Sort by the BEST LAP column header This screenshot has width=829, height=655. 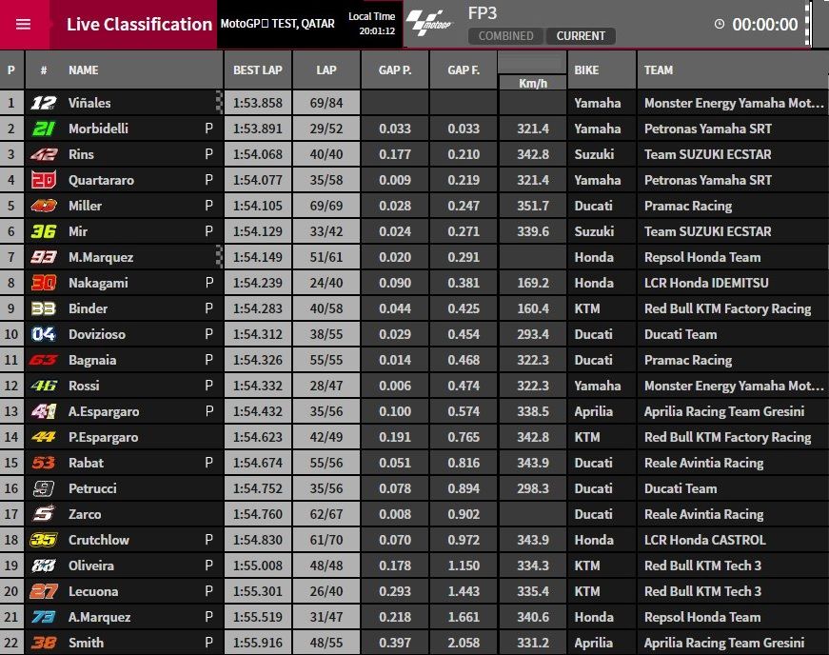point(258,69)
